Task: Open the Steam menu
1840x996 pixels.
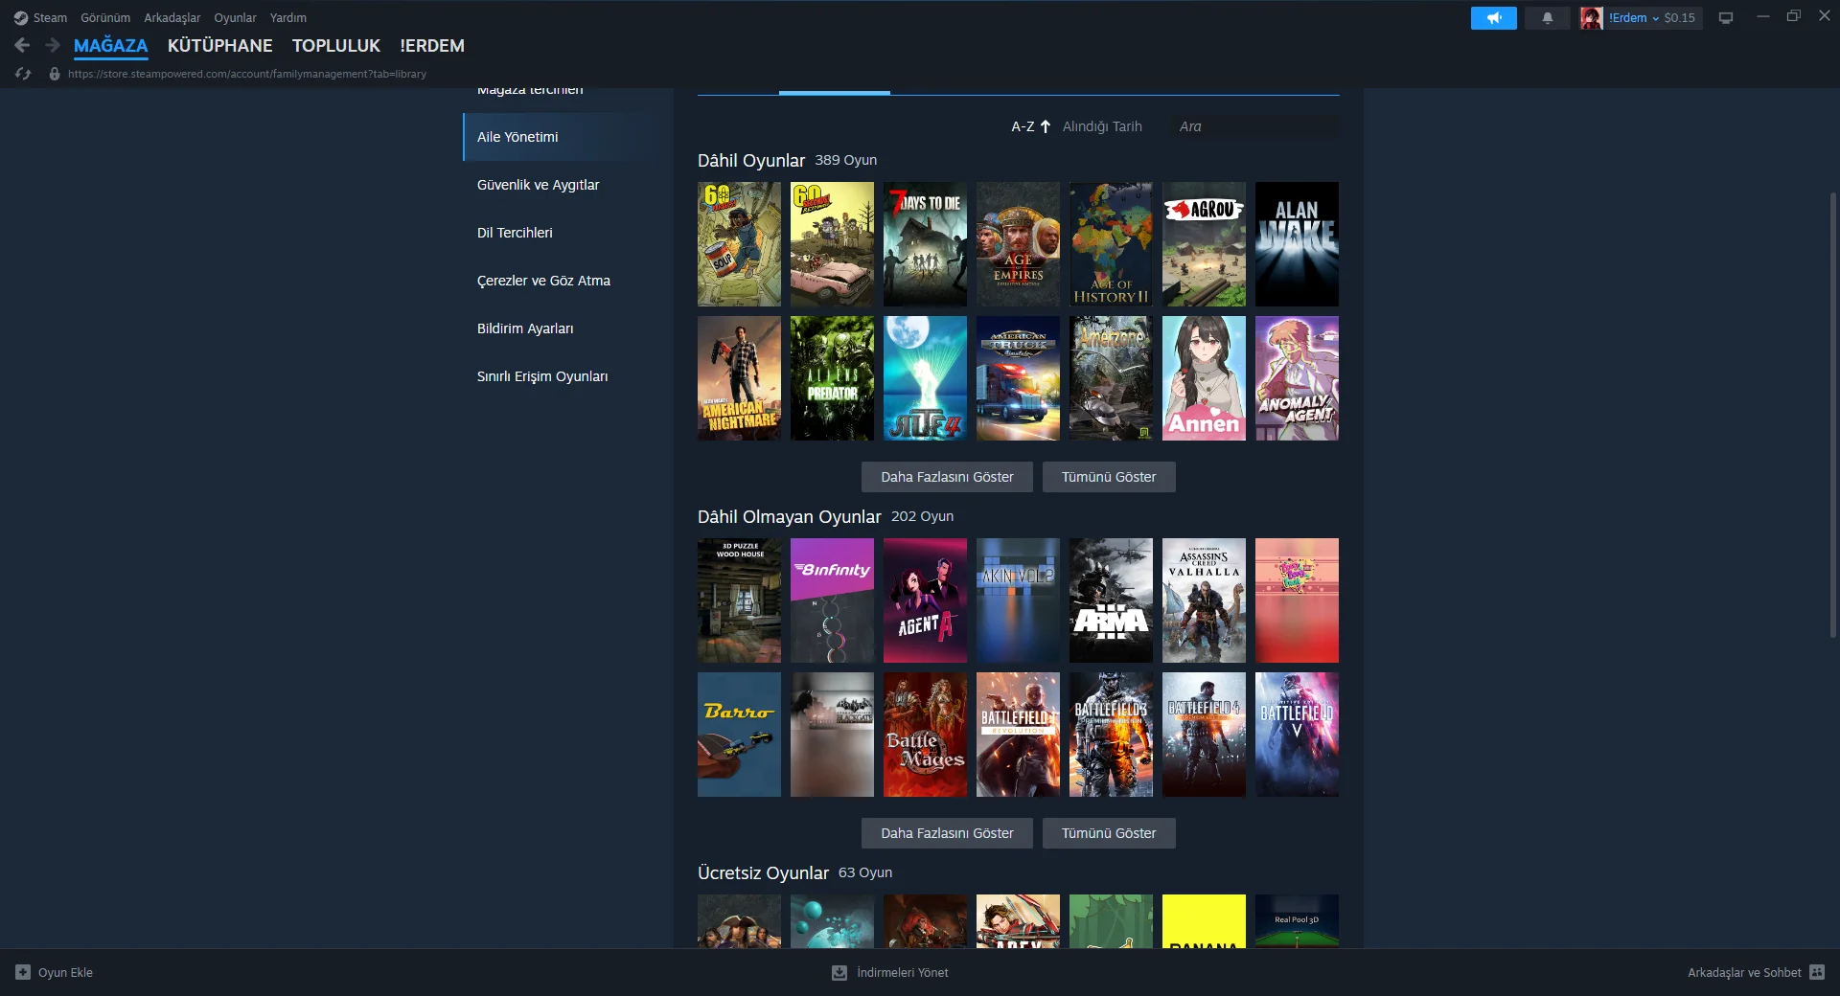Action: [50, 17]
